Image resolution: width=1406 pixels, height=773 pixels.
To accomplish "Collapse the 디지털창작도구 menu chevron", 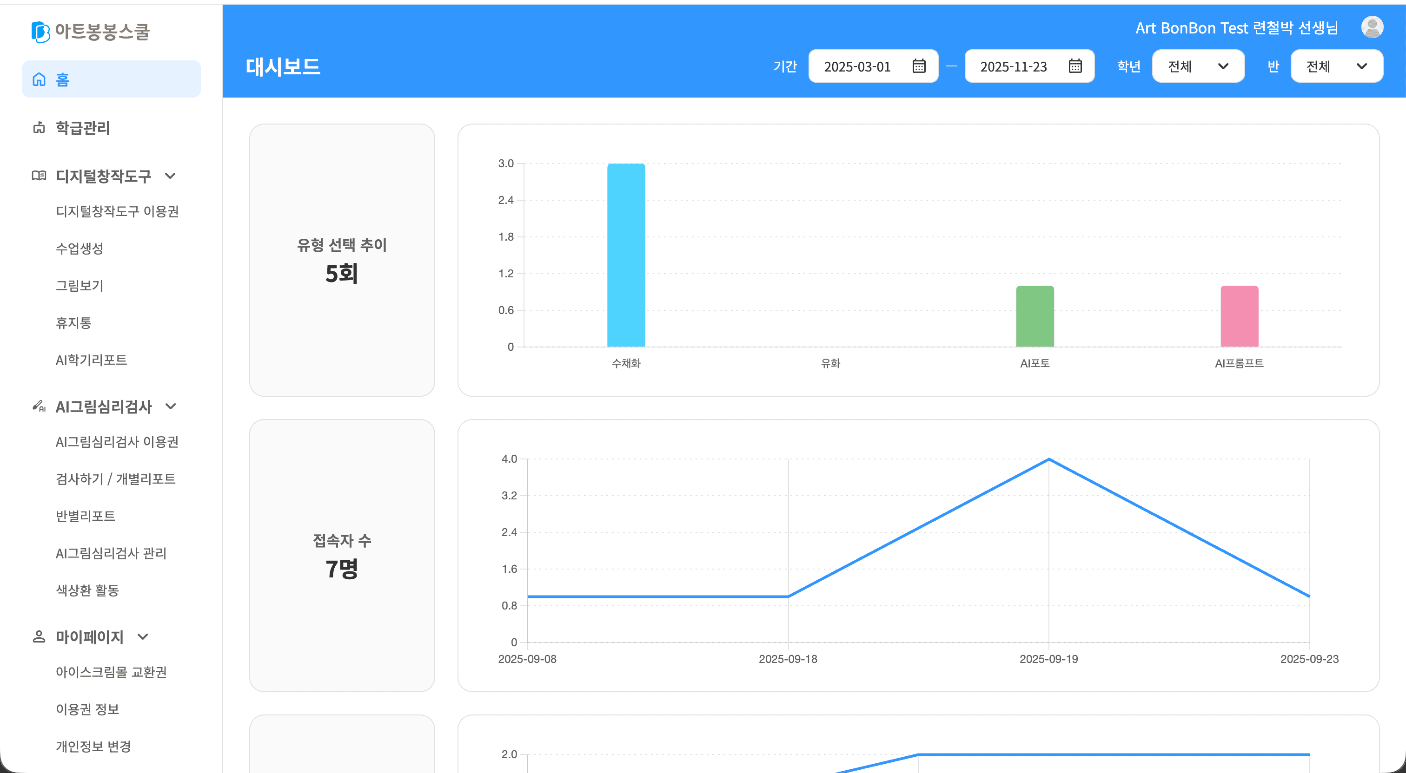I will pyautogui.click(x=170, y=176).
